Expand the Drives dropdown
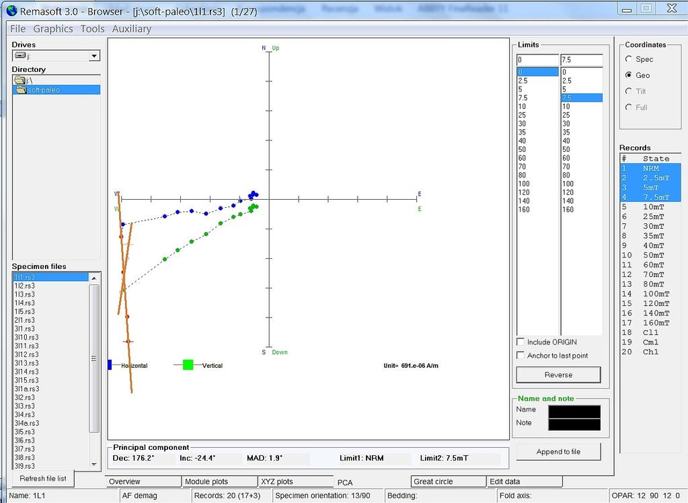This screenshot has height=503, width=688. [94, 56]
